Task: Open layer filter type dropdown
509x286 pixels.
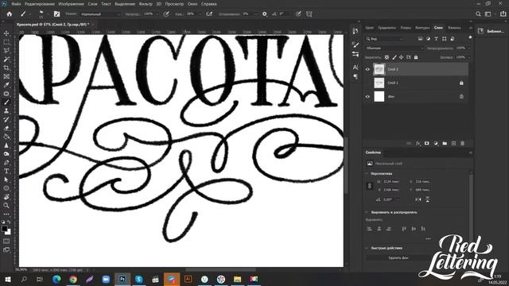Action: click(x=385, y=39)
